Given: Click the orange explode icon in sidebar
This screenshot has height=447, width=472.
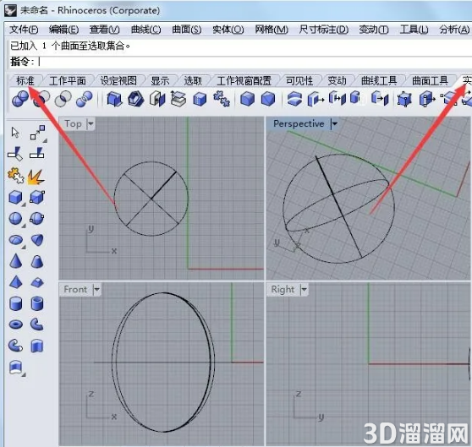Looking at the screenshot, I should 36,177.
